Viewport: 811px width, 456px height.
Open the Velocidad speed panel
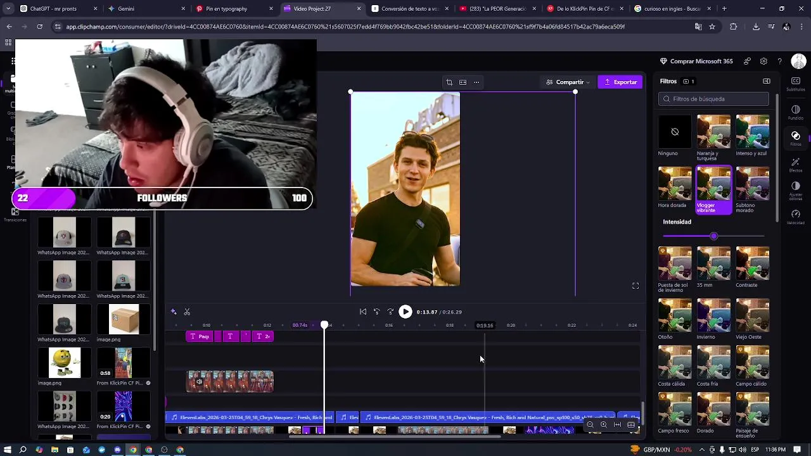pyautogui.click(x=796, y=217)
